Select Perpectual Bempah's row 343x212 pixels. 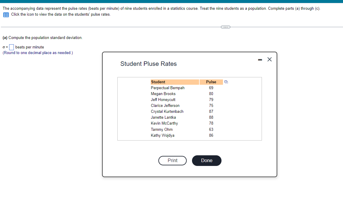coord(168,88)
